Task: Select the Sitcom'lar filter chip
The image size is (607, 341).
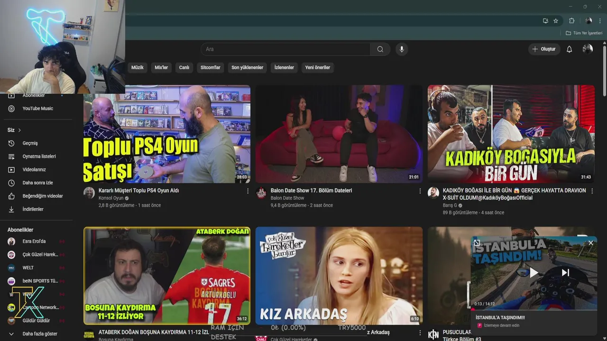Action: [x=211, y=67]
